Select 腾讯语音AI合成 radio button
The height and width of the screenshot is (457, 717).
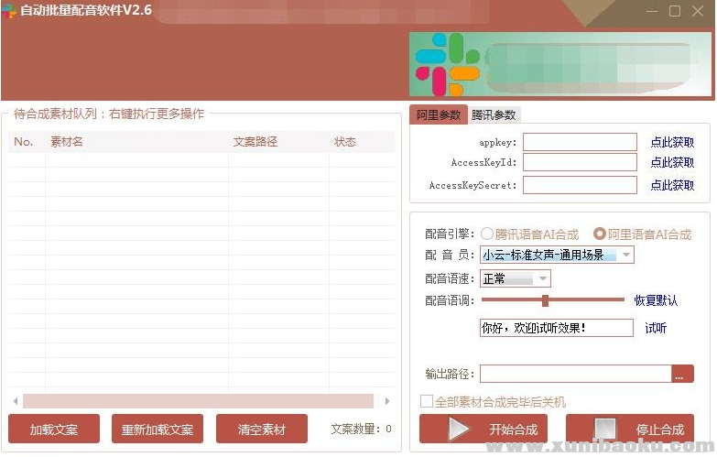coord(487,234)
